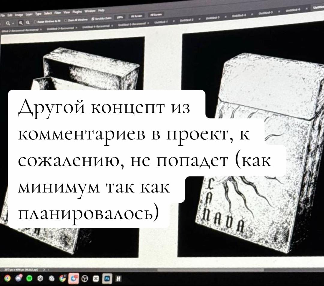Open the Type menu
The image size is (324, 286).
[38, 13]
